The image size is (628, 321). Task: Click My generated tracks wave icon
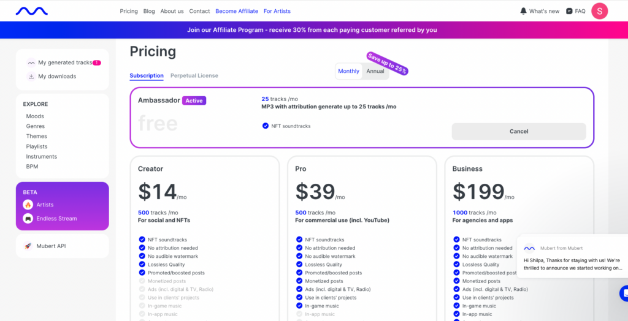(31, 63)
